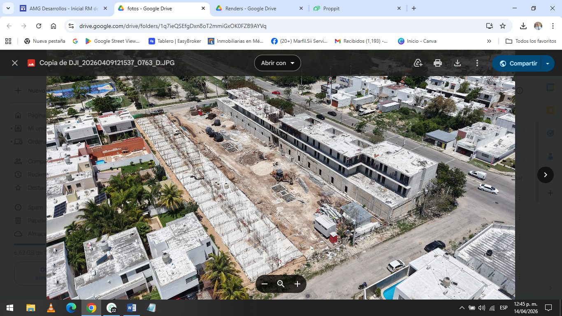Open Google Street View bookmark
This screenshot has width=562, height=316.
point(113,41)
